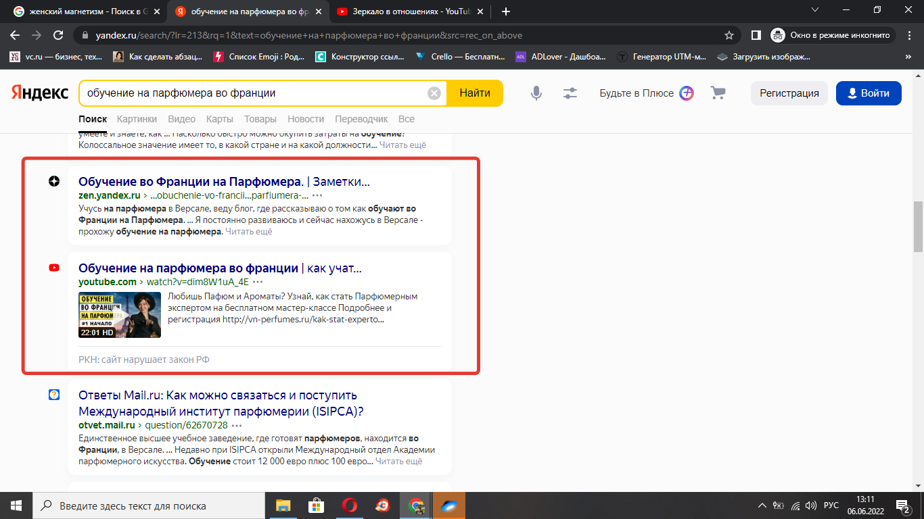The image size is (924, 519).
Task: Click the yellow Найти button
Action: [475, 93]
